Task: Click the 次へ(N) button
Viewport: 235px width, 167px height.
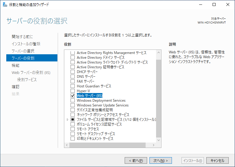Action: click(161, 160)
